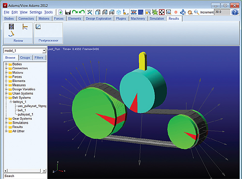This screenshot has height=179, width=242.
Task: Select pulleyset_1 tree item
Action: [x=25, y=114]
